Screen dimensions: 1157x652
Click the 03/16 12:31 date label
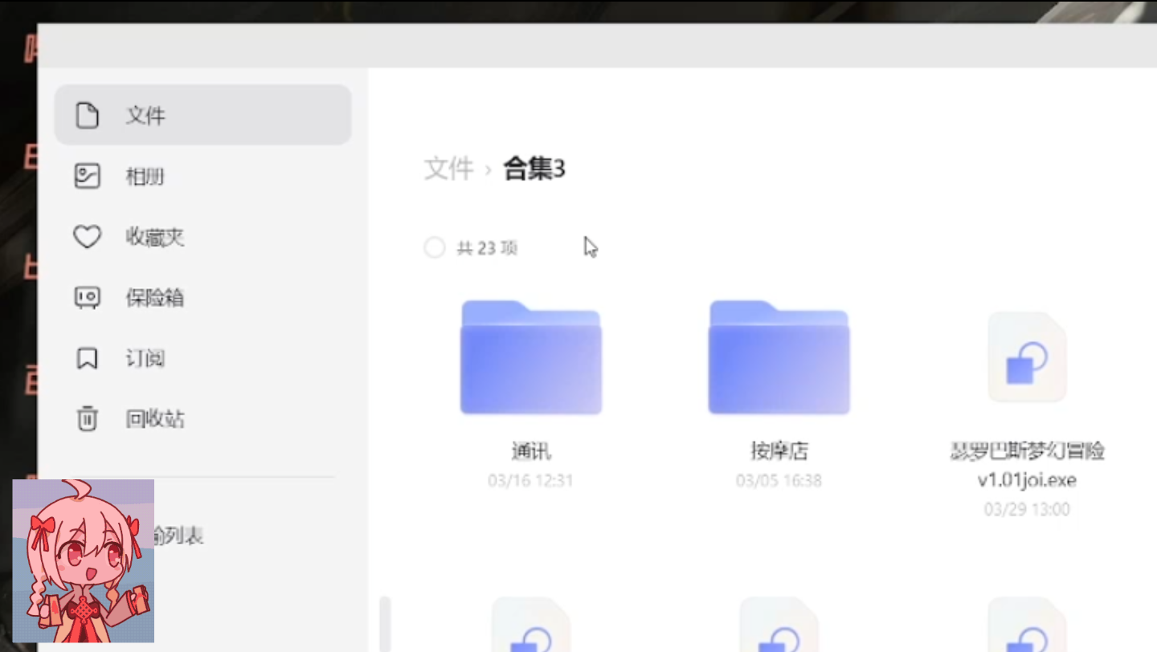(530, 481)
